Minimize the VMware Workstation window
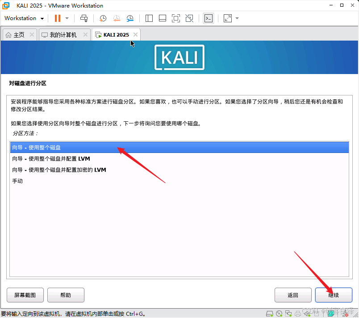This screenshot has width=359, height=318. pos(331,5)
